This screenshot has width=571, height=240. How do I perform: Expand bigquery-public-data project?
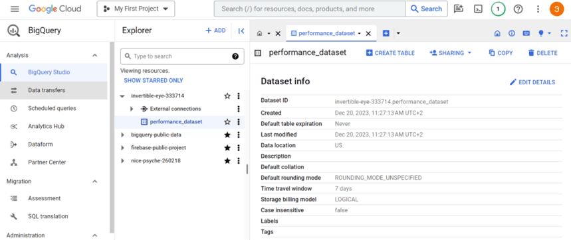[123, 135]
